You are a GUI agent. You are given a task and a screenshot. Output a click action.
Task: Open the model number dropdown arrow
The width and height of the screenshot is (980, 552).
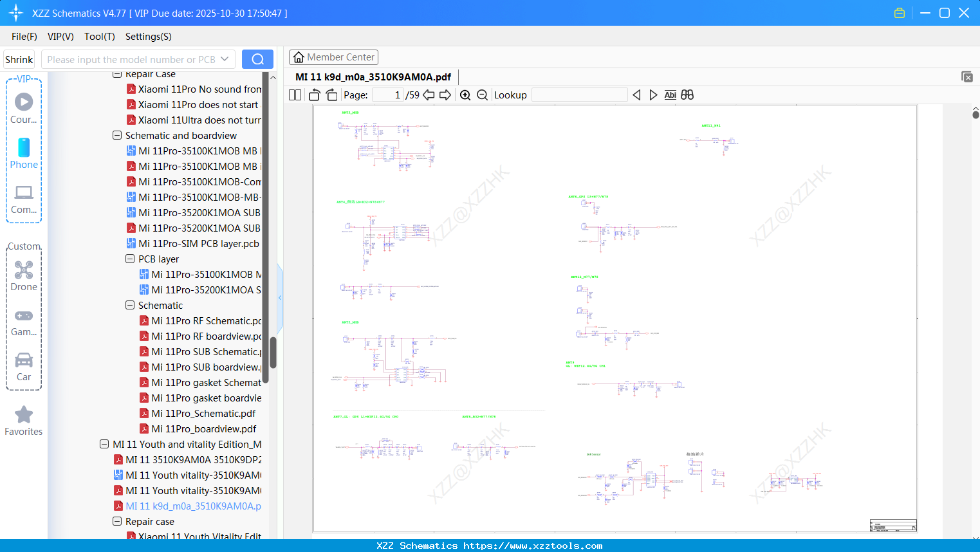(225, 59)
